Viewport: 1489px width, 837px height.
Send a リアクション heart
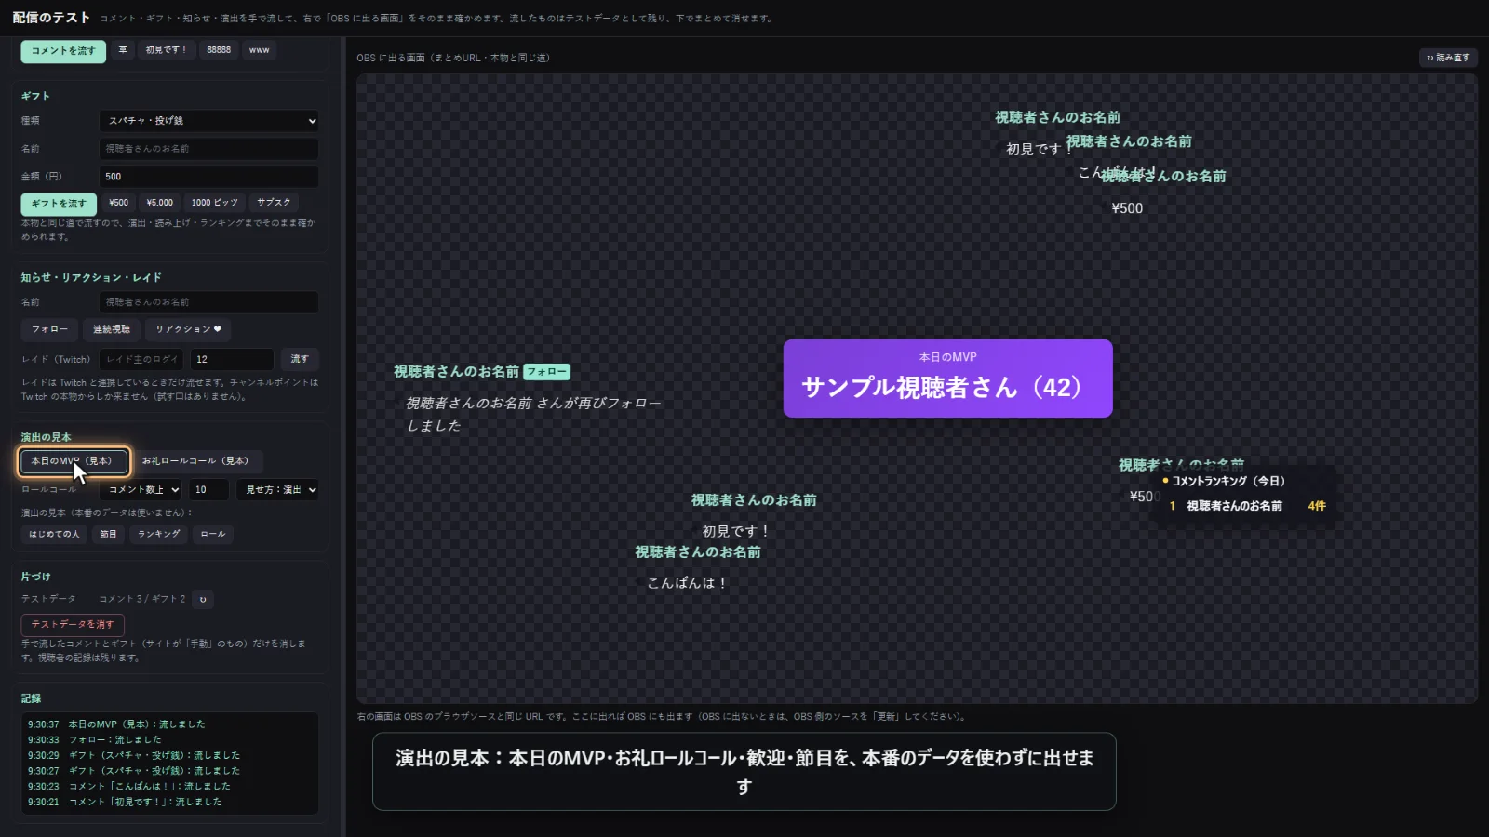pyautogui.click(x=188, y=329)
